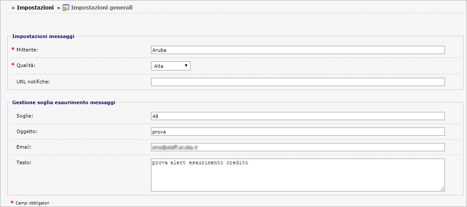
Task: Click the Soglia label
Action: tap(24, 116)
